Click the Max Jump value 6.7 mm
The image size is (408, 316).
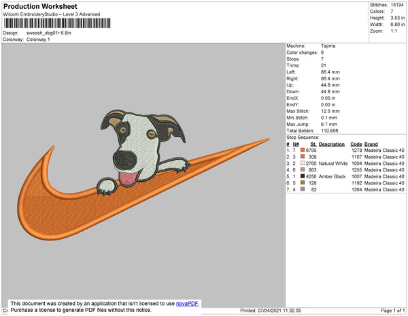[x=329, y=124]
